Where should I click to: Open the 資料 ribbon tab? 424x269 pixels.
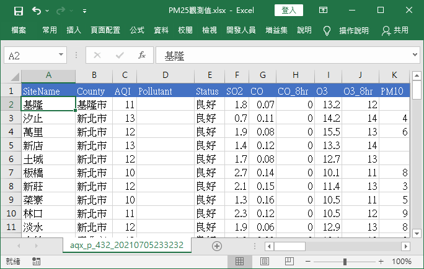coord(161,30)
